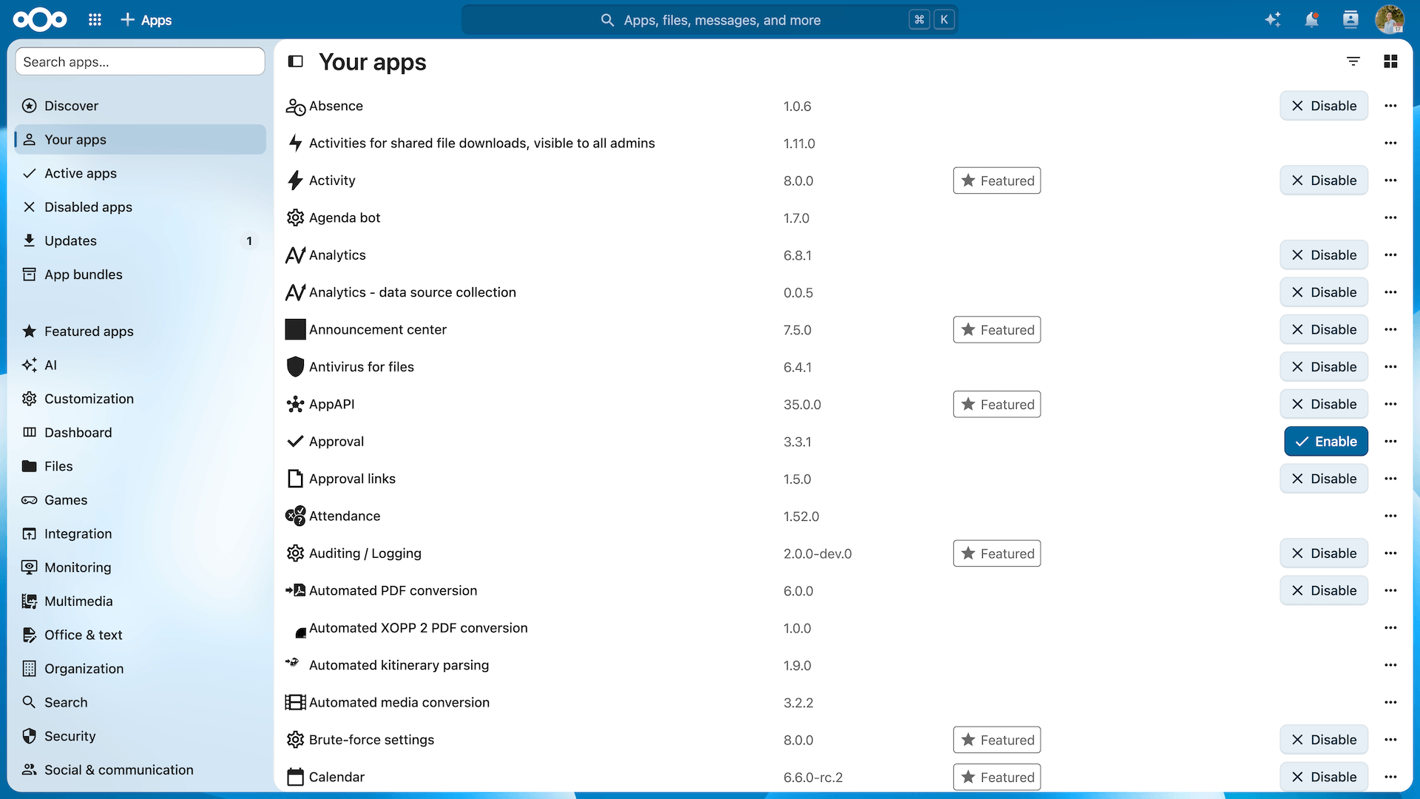Enable the Approval app

click(1326, 442)
